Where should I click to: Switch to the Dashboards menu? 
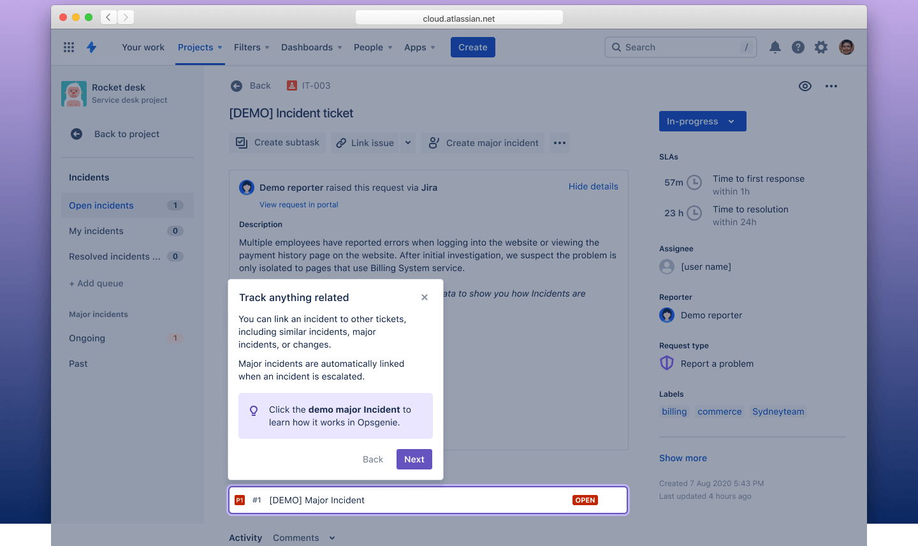(307, 47)
